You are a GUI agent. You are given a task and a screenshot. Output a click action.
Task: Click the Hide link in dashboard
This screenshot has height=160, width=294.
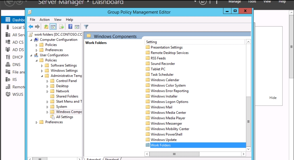pyautogui.click(x=273, y=98)
